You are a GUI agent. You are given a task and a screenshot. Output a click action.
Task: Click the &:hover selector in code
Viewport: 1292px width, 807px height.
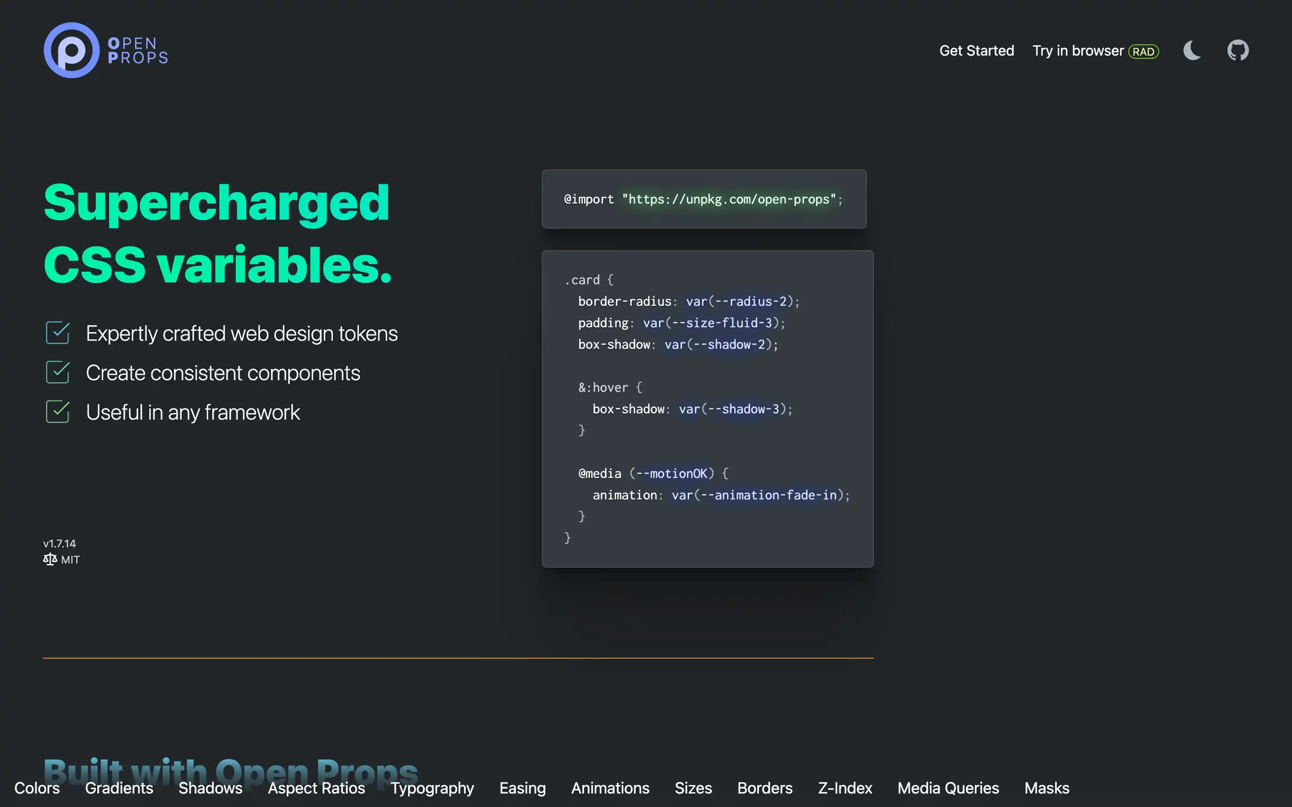[x=603, y=387]
